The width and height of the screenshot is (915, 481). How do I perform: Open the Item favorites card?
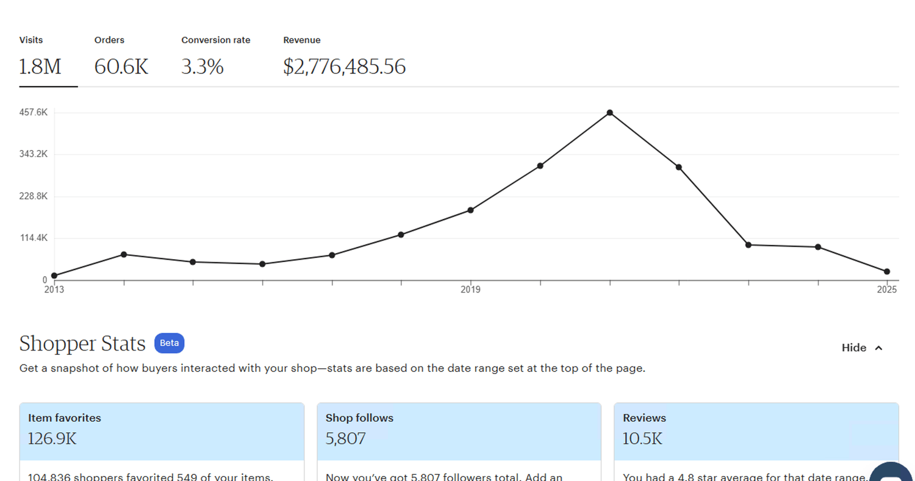pos(162,431)
